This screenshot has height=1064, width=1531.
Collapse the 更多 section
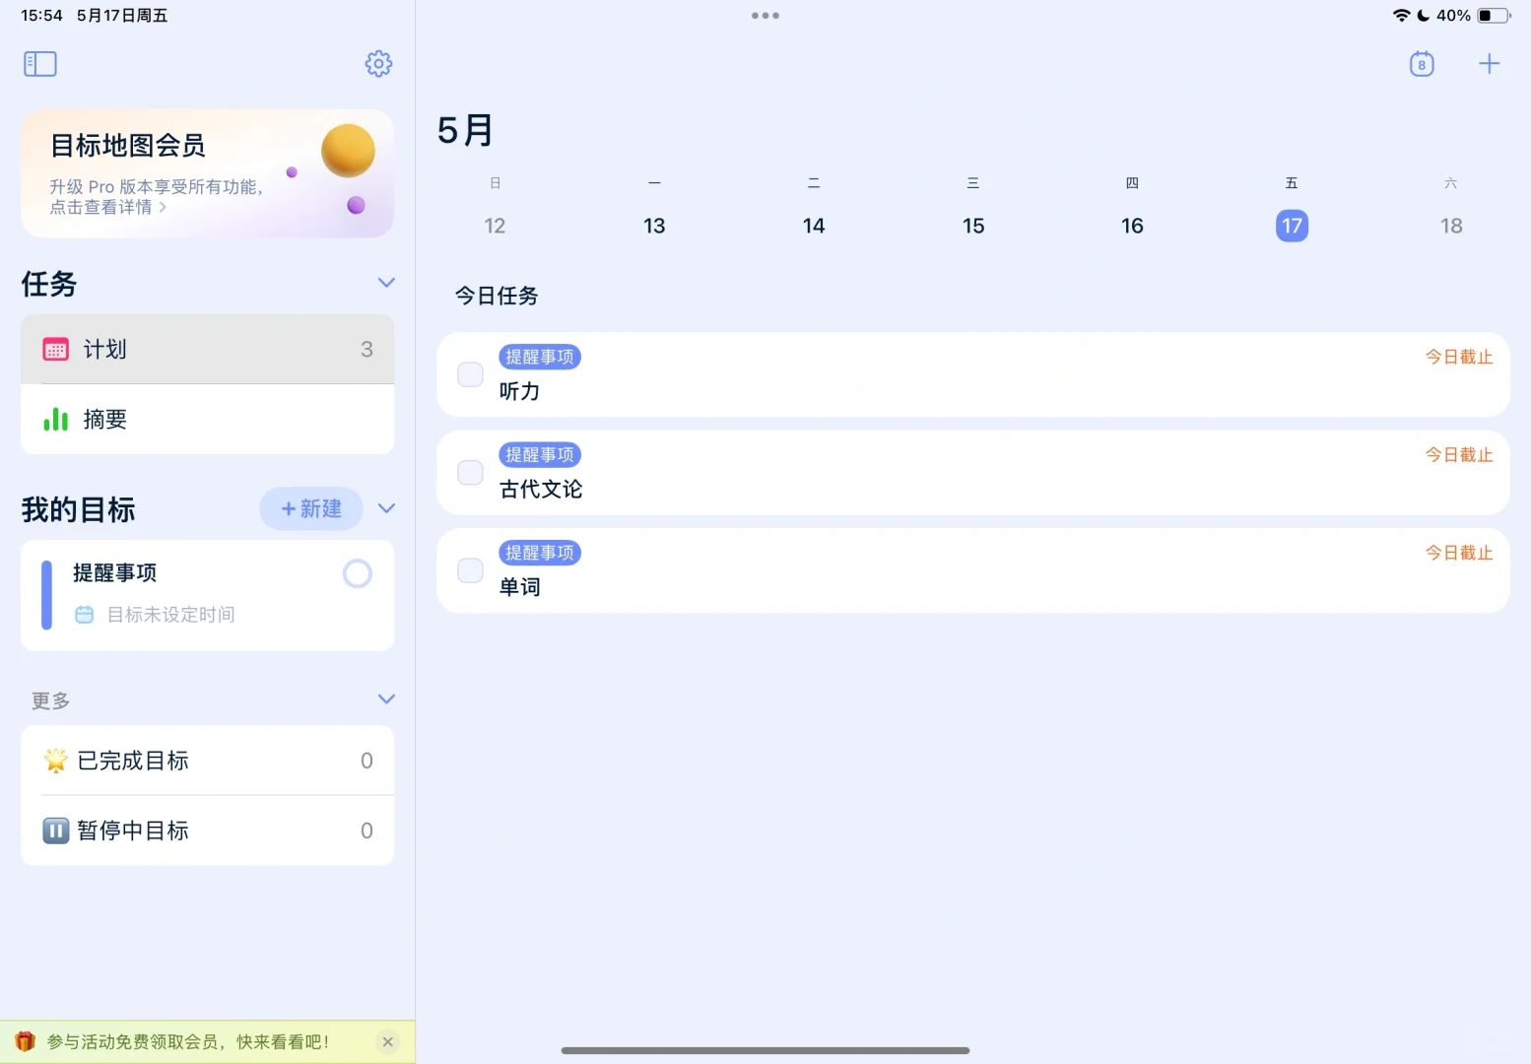coord(385,698)
